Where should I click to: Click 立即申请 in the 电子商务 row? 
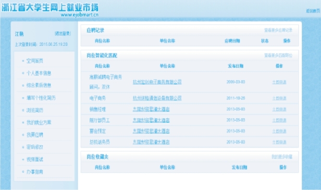[279, 98]
